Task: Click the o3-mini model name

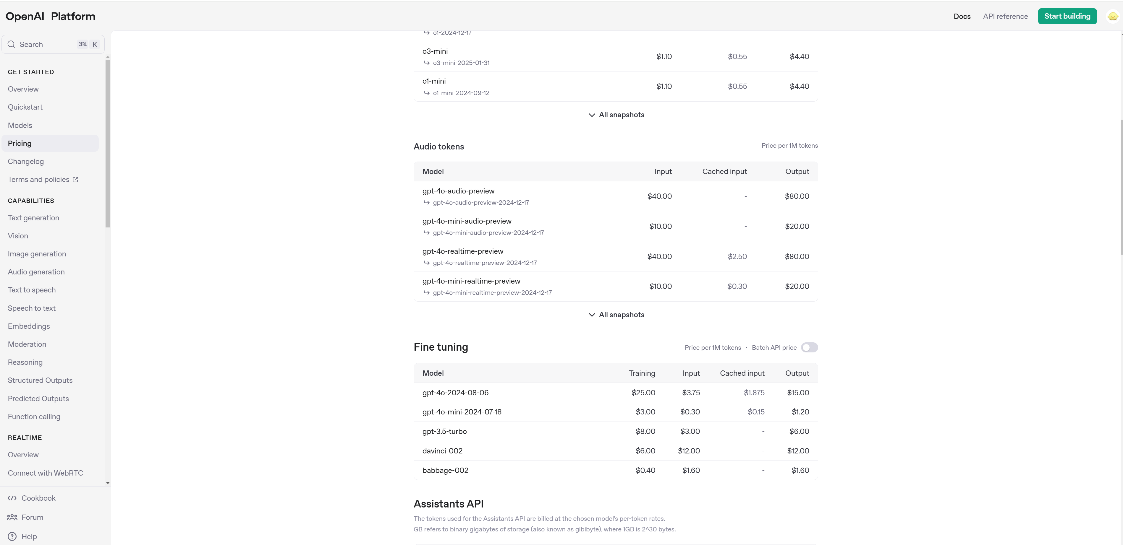Action: point(435,51)
